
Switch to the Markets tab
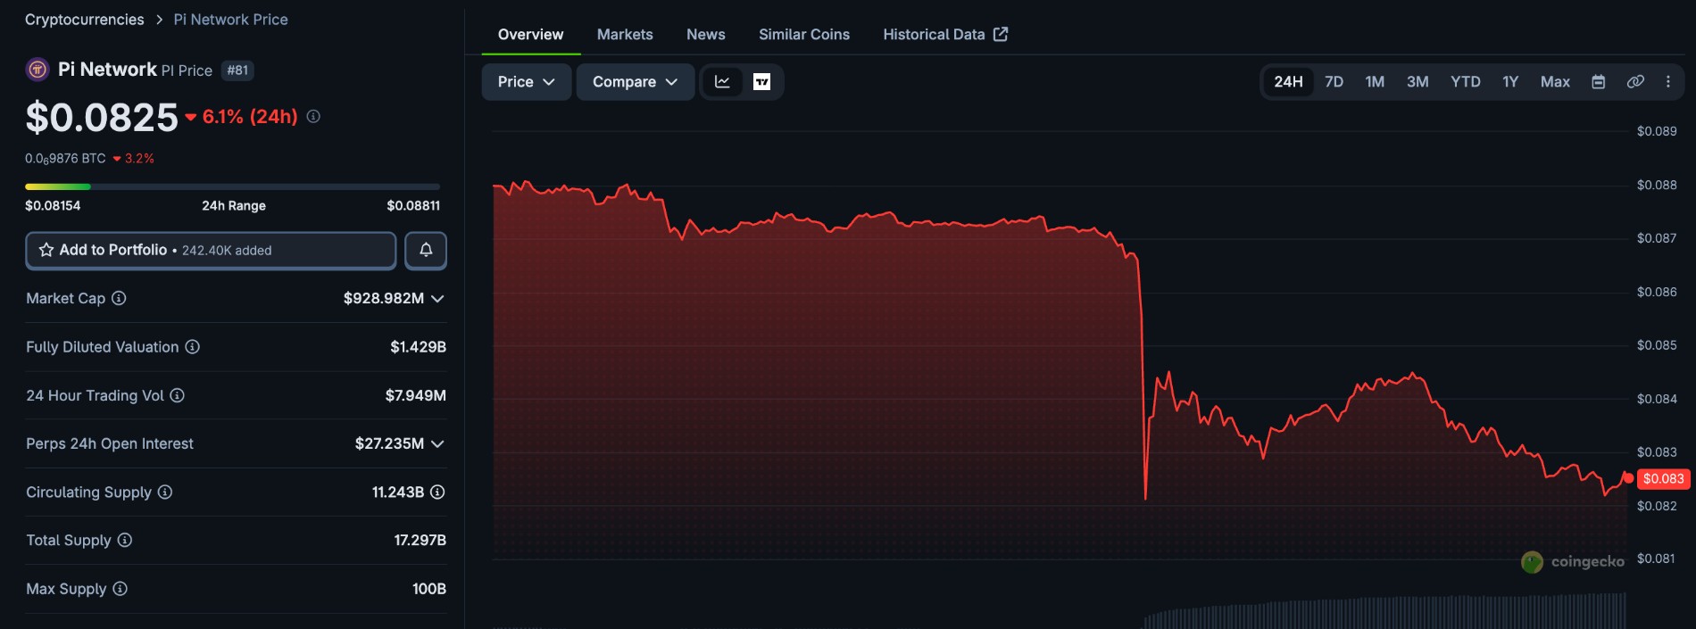tap(625, 35)
